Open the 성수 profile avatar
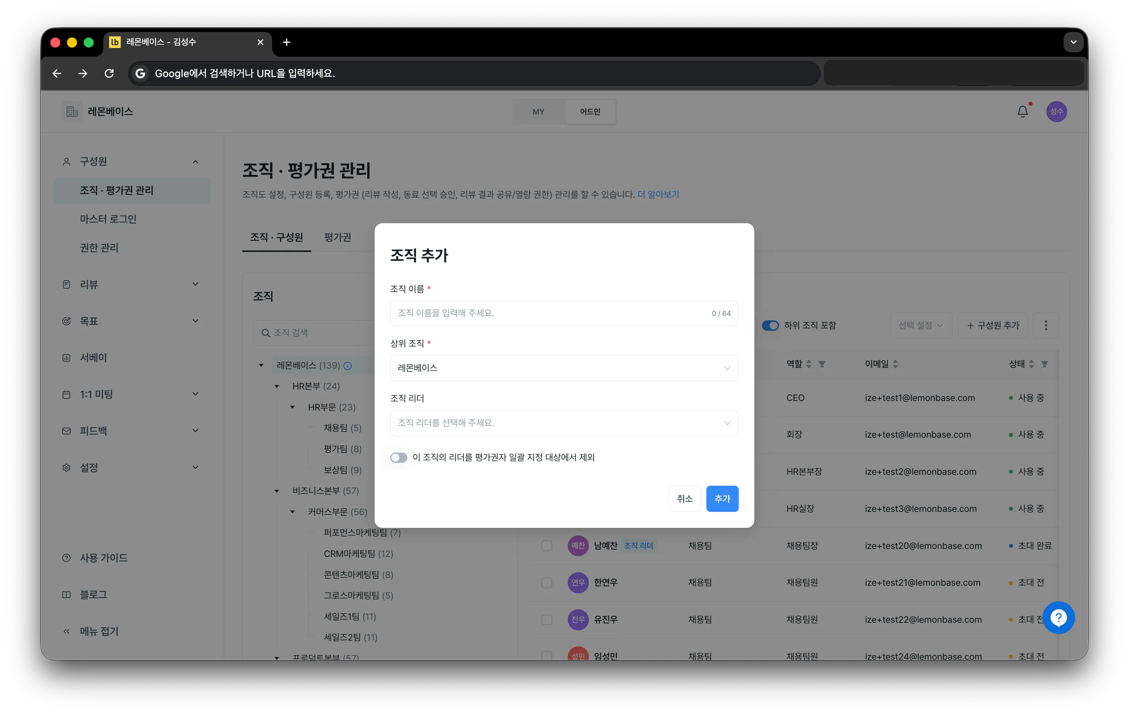 point(1056,112)
